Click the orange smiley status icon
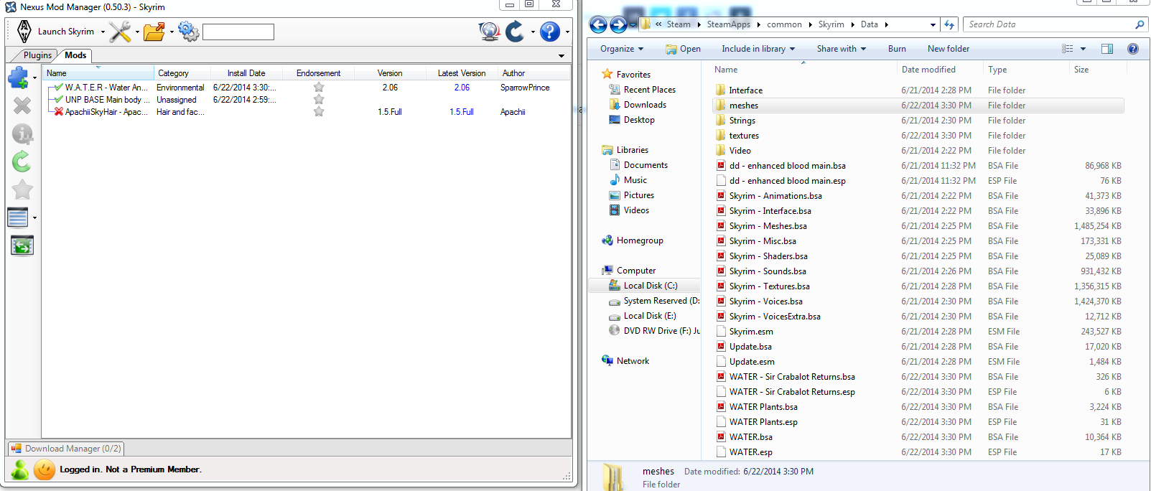 pos(45,469)
